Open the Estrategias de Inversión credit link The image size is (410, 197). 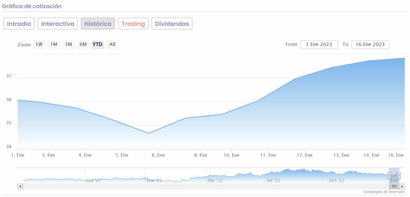[384, 192]
